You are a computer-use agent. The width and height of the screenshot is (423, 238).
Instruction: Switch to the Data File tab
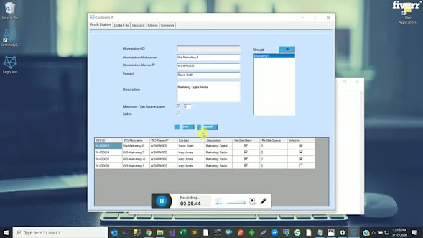pyautogui.click(x=121, y=25)
